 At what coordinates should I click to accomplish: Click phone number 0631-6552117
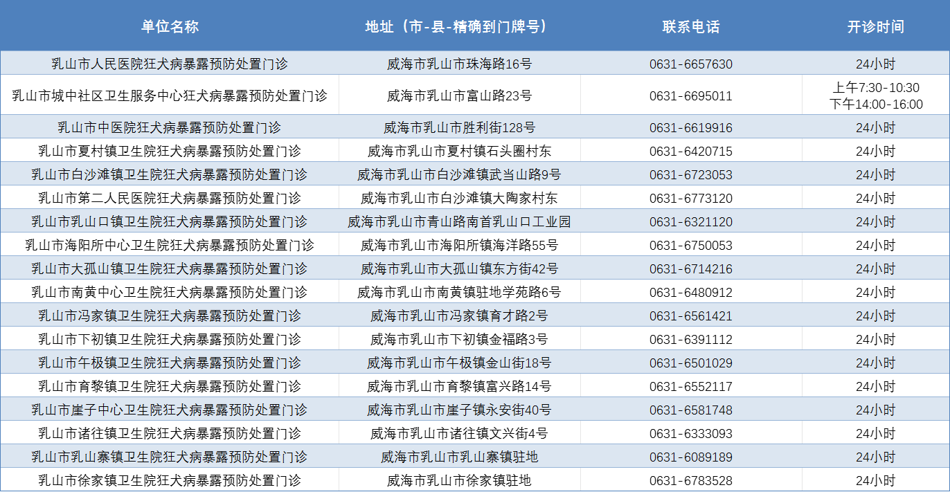pyautogui.click(x=690, y=386)
